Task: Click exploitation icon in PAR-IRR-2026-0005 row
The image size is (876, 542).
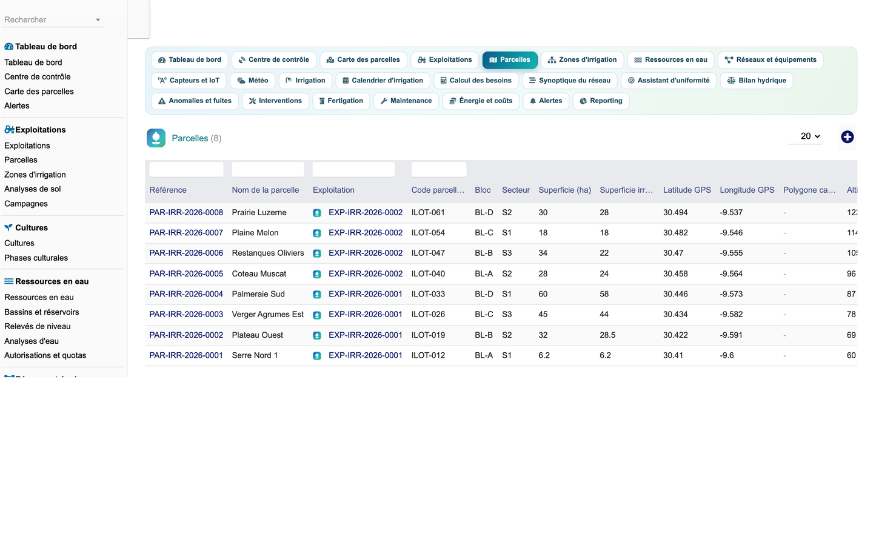Action: tap(317, 274)
